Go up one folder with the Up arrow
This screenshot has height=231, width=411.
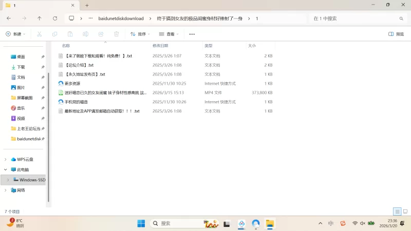pyautogui.click(x=40, y=18)
